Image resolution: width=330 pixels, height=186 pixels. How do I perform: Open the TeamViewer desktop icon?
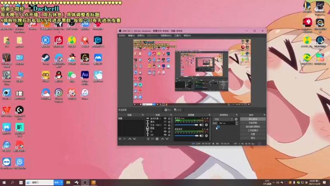click(7, 164)
